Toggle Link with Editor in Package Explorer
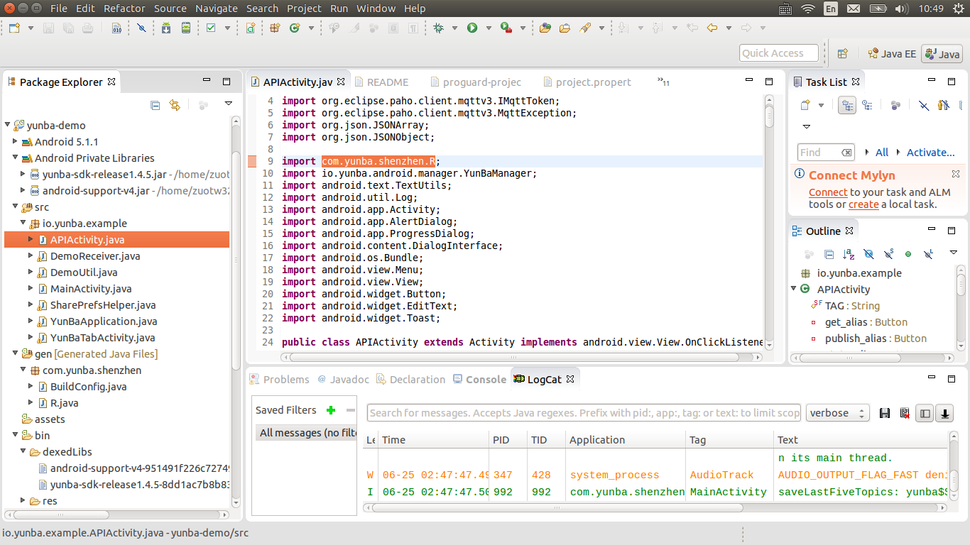Viewport: 970px width, 545px height. (x=175, y=105)
